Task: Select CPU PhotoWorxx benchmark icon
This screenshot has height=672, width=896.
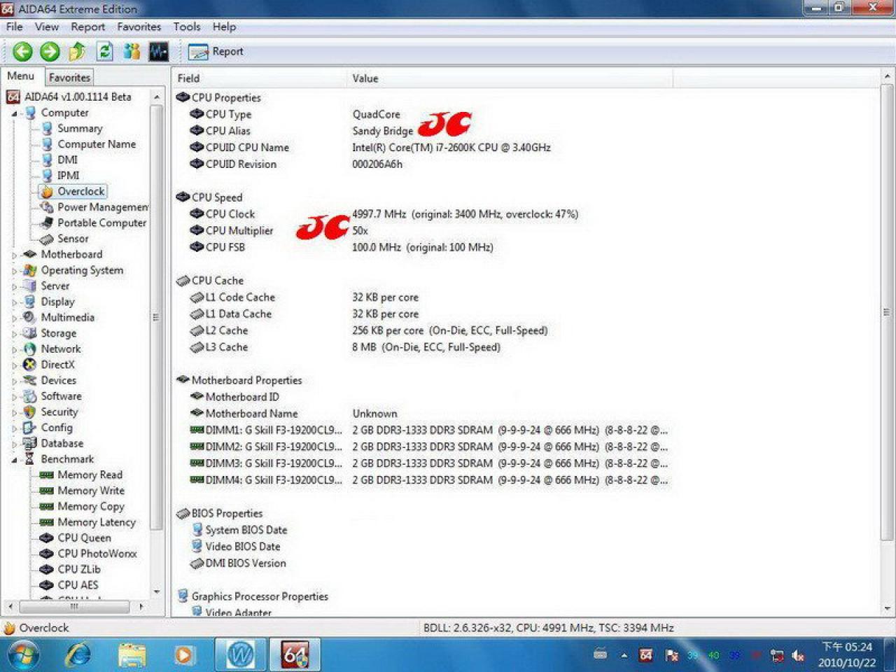Action: coord(46,554)
